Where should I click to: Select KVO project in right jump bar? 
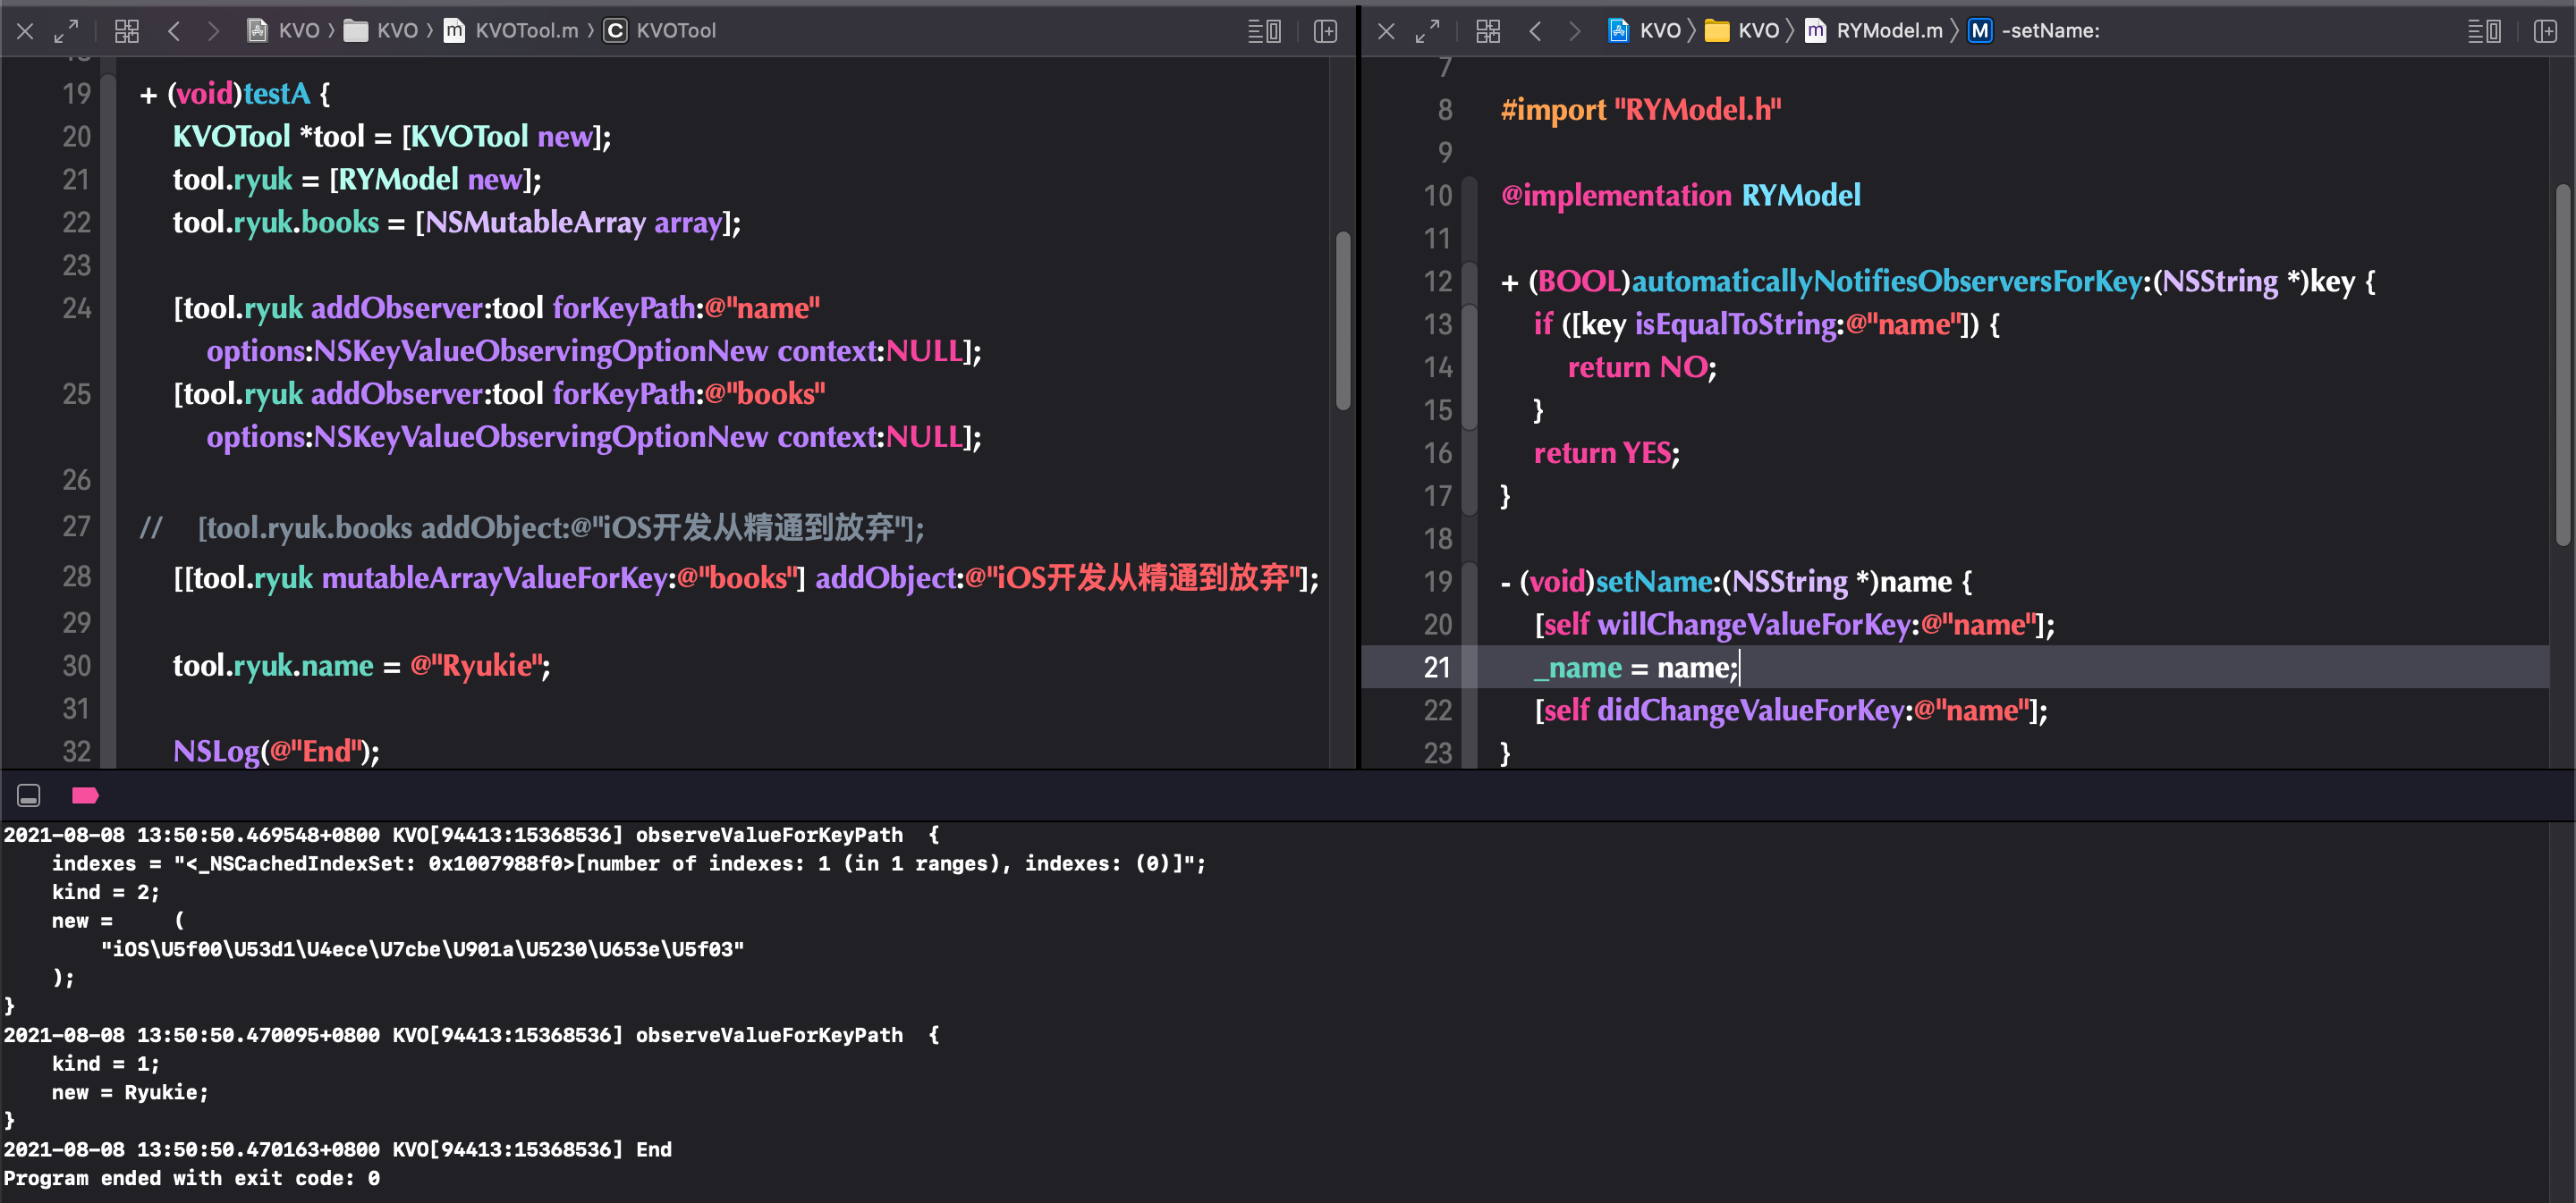click(1645, 31)
